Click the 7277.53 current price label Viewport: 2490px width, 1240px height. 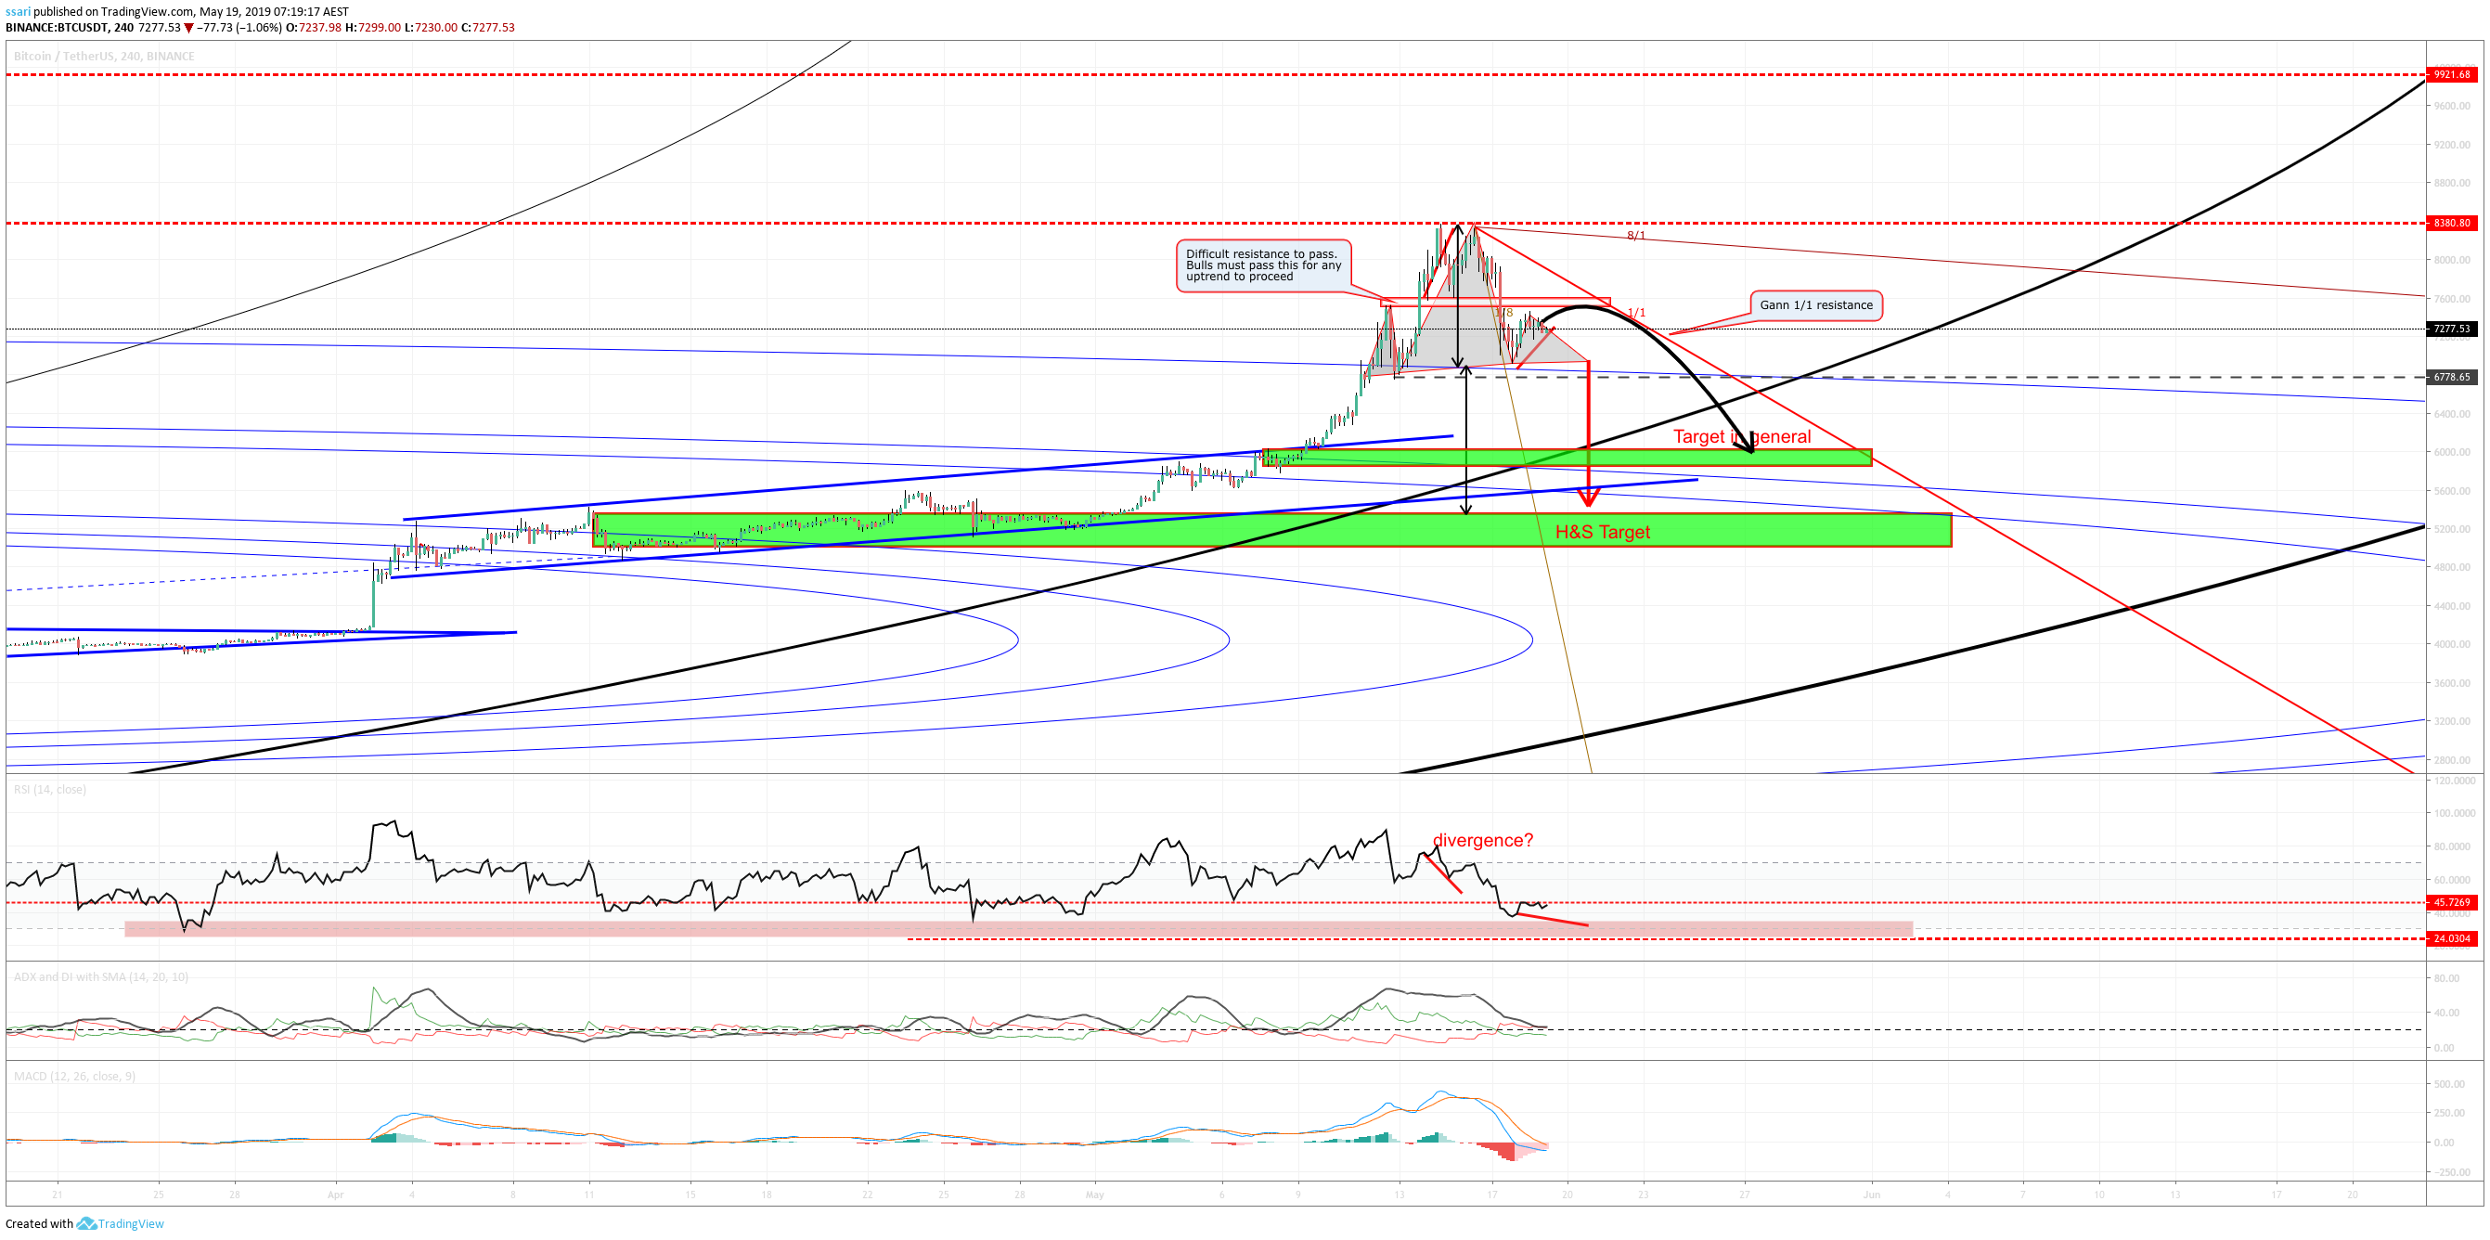(x=2451, y=329)
